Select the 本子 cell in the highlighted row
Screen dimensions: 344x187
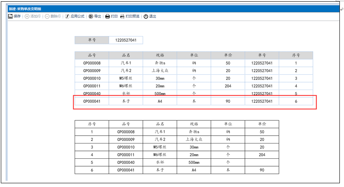pos(126,101)
